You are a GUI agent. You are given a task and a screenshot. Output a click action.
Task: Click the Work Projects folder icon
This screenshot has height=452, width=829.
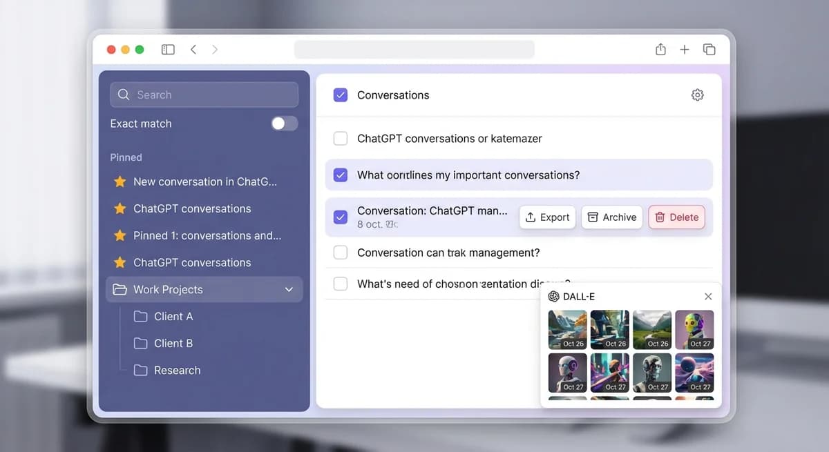120,290
